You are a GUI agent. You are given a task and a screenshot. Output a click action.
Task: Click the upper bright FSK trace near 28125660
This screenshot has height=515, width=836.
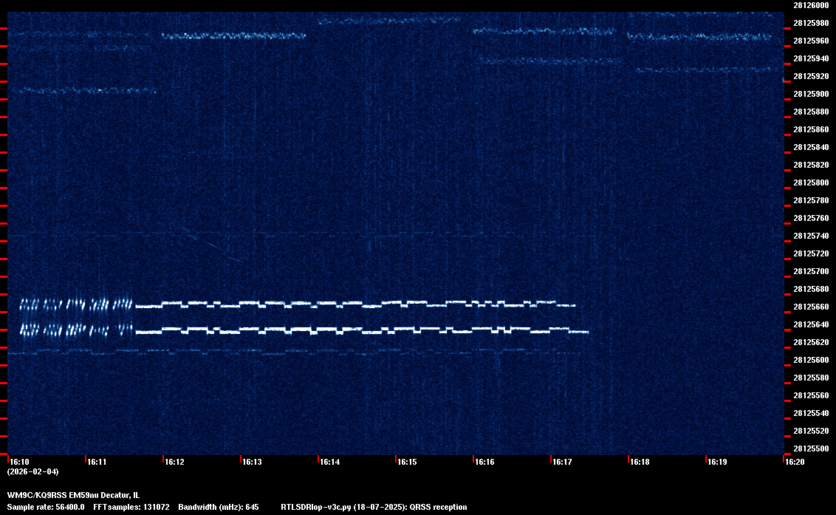pyautogui.click(x=354, y=304)
